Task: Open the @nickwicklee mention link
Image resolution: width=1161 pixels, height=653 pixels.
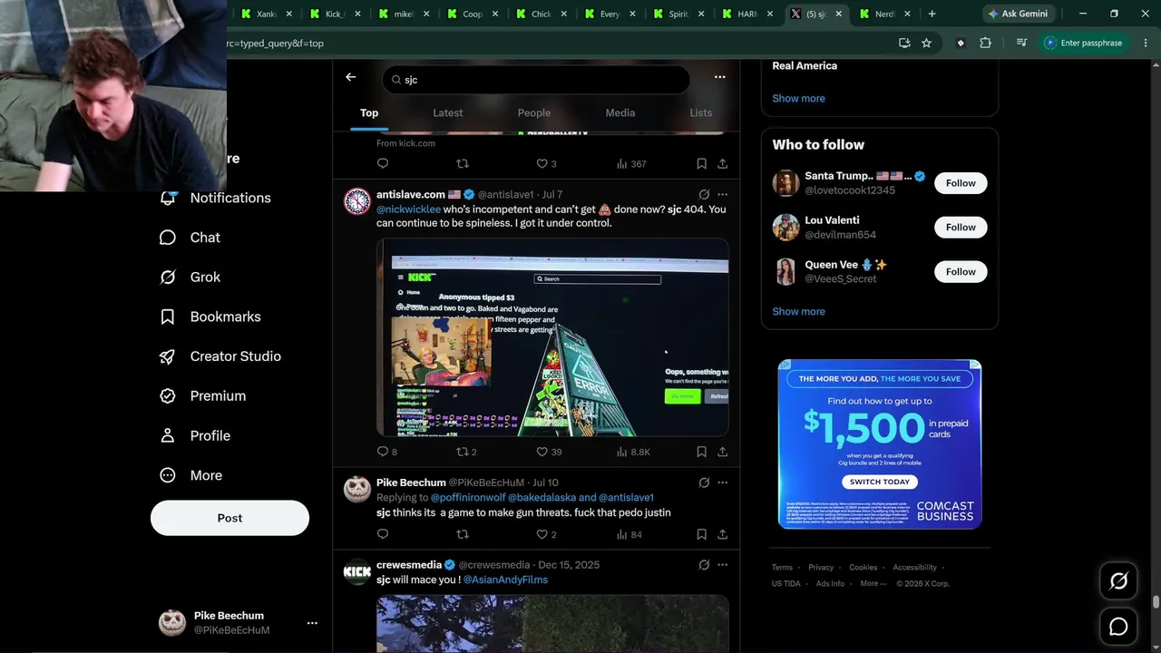Action: 408,210
